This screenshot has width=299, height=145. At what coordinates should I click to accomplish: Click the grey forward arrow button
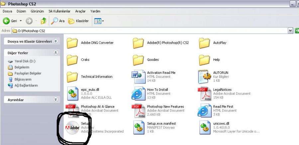(x=29, y=21)
